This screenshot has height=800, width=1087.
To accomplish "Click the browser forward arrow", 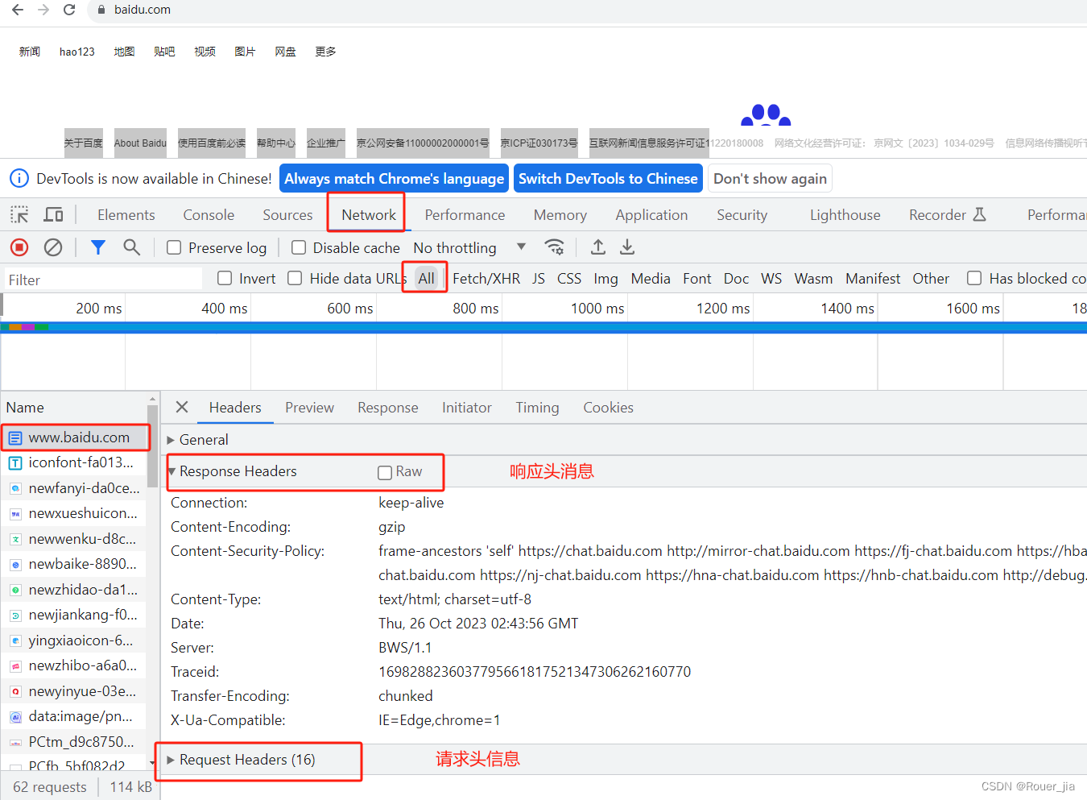I will point(43,10).
